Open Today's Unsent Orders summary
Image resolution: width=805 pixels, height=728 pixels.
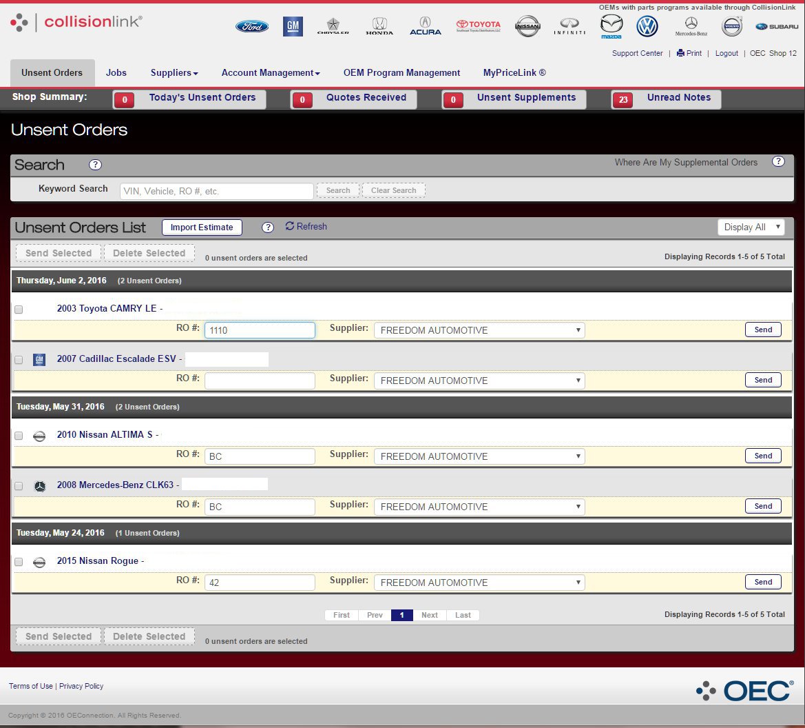click(x=189, y=99)
